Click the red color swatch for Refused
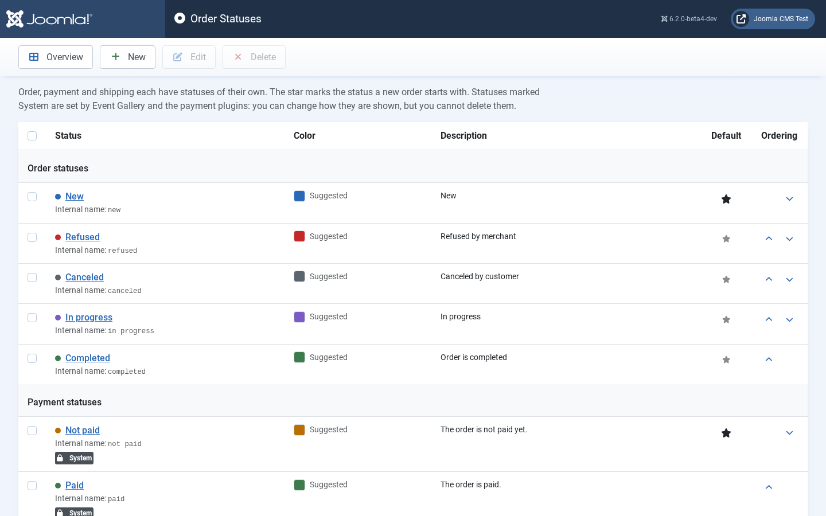This screenshot has height=516, width=826. pos(299,236)
